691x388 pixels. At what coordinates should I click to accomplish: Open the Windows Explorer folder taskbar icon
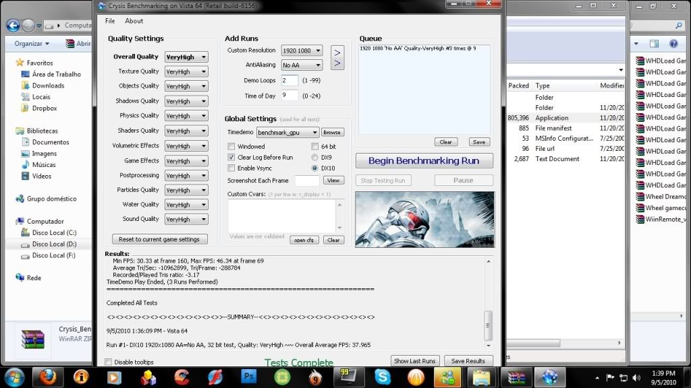click(481, 377)
